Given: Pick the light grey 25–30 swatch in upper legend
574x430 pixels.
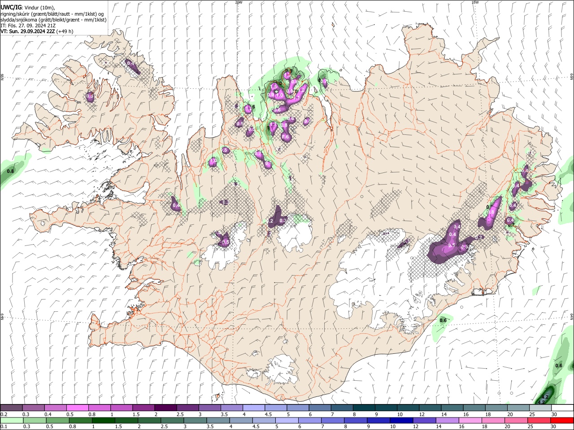Looking at the screenshot, I should tap(541, 408).
